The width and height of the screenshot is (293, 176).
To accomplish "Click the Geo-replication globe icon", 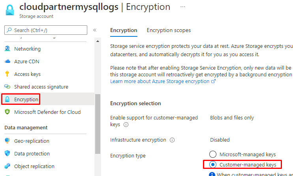I will (7, 141).
